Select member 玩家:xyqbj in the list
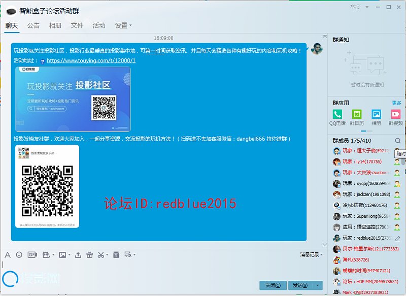 pyautogui.click(x=366, y=184)
